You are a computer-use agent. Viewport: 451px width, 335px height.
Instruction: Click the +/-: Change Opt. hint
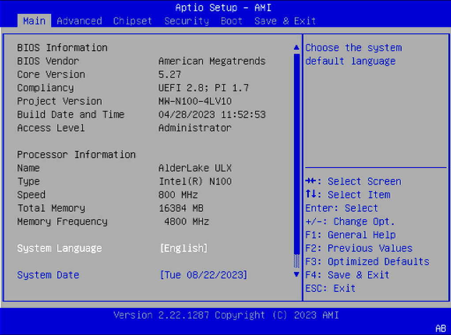point(350,222)
